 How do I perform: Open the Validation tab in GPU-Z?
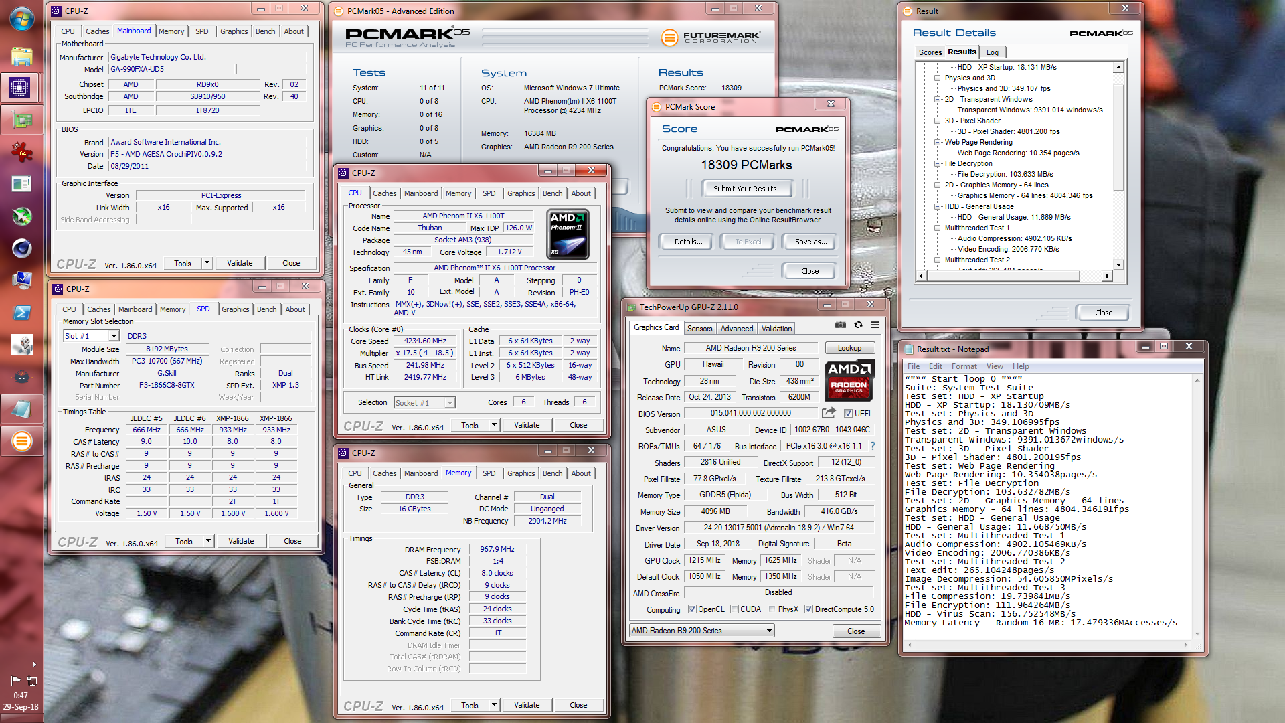pos(776,329)
